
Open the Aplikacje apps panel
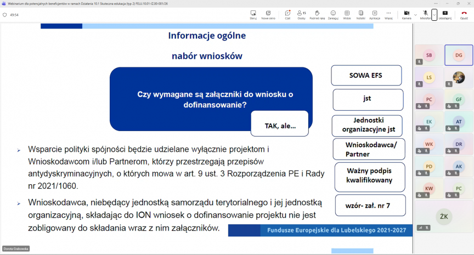tap(375, 14)
